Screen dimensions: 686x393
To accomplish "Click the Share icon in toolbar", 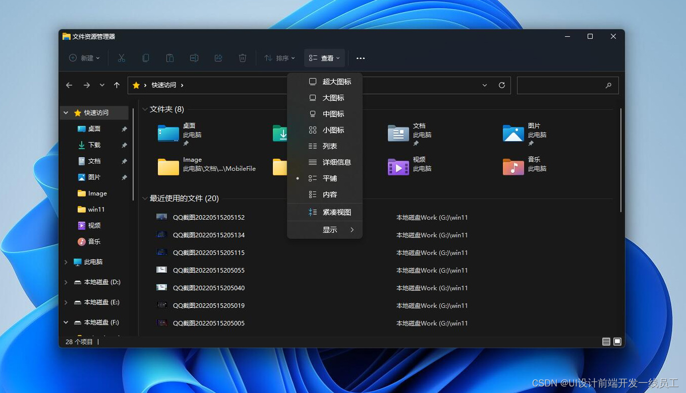I will (x=218, y=58).
